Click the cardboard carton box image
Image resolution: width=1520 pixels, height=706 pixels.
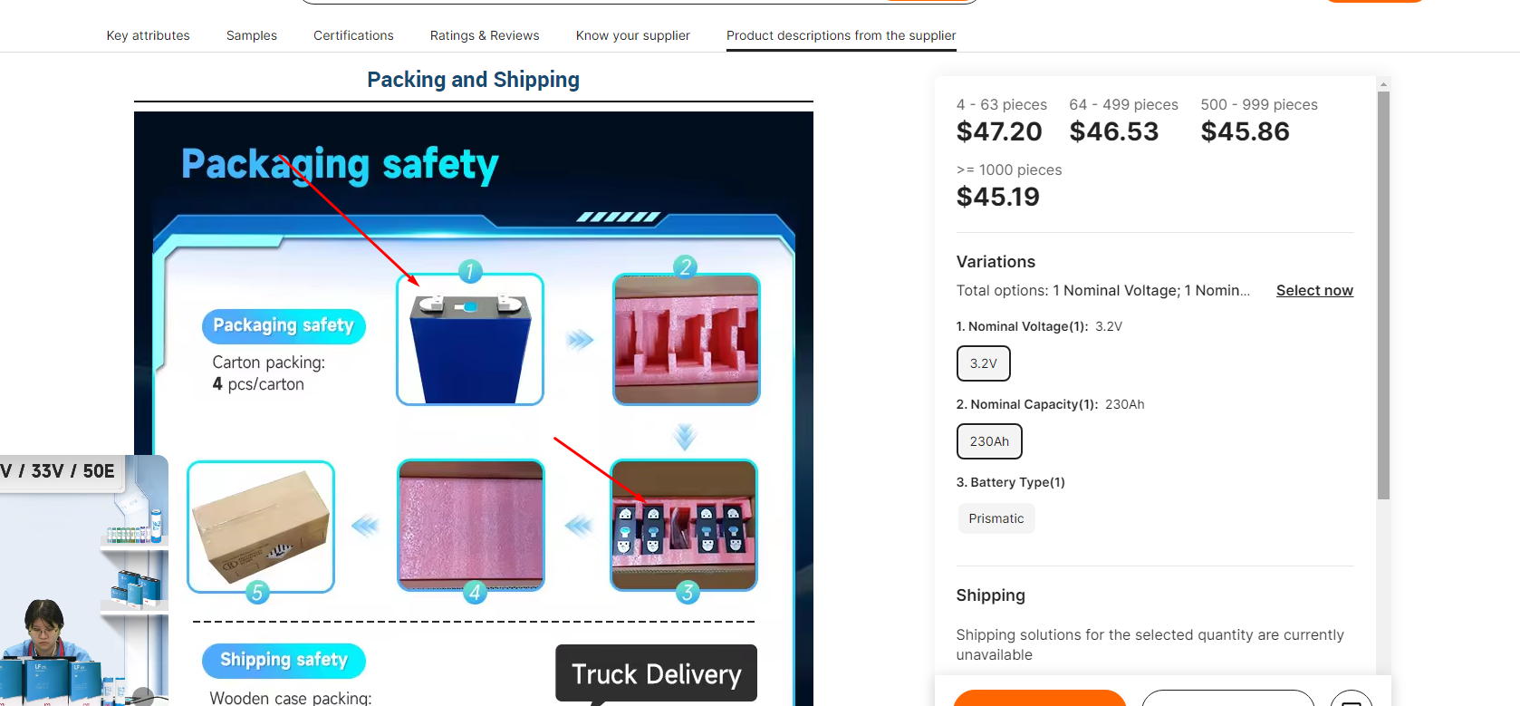click(x=261, y=527)
